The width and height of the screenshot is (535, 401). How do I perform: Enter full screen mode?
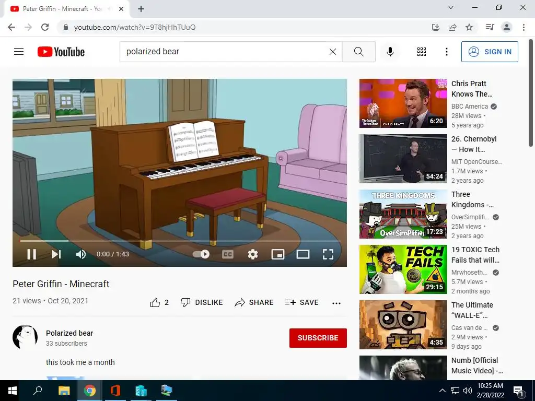(328, 254)
